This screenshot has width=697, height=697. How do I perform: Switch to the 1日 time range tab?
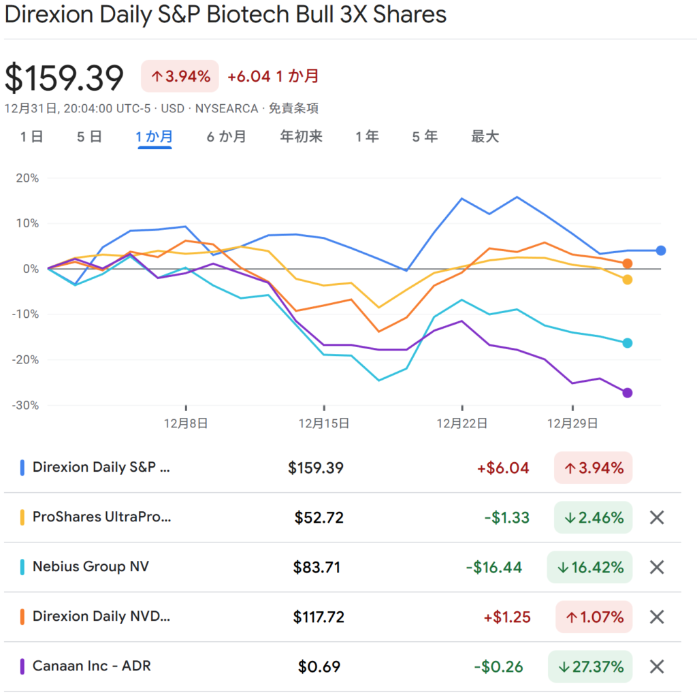coord(31,137)
